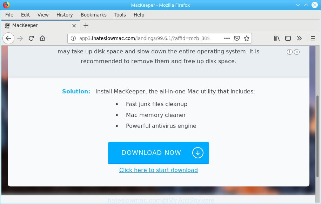Dismiss the ad with the close icon
The width and height of the screenshot is (321, 204).
click(x=297, y=52)
